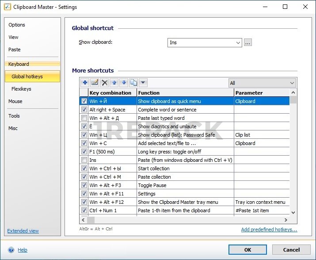Expand the toolbar's small down-arrow menu

pos(143,83)
